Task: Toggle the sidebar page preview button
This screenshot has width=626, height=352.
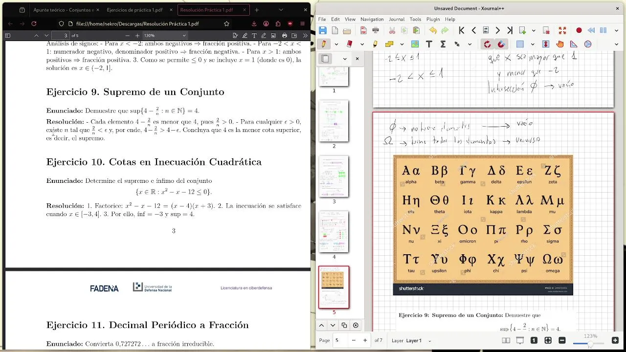Action: (325, 59)
